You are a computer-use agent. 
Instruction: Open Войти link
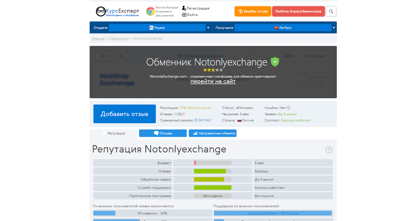click(x=192, y=15)
